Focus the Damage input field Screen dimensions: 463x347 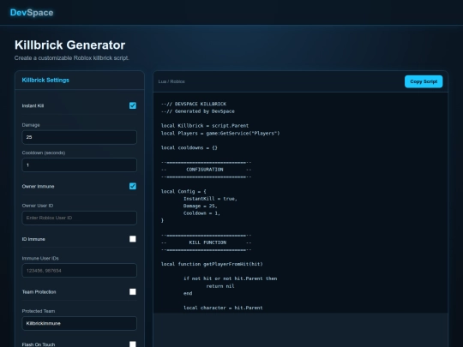click(80, 137)
